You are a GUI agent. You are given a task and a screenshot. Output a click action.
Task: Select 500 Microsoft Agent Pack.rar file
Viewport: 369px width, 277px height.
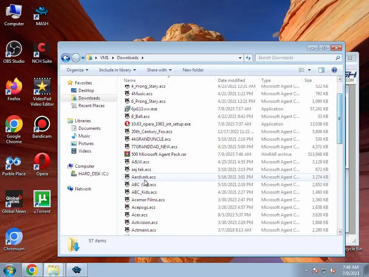(226, 154)
